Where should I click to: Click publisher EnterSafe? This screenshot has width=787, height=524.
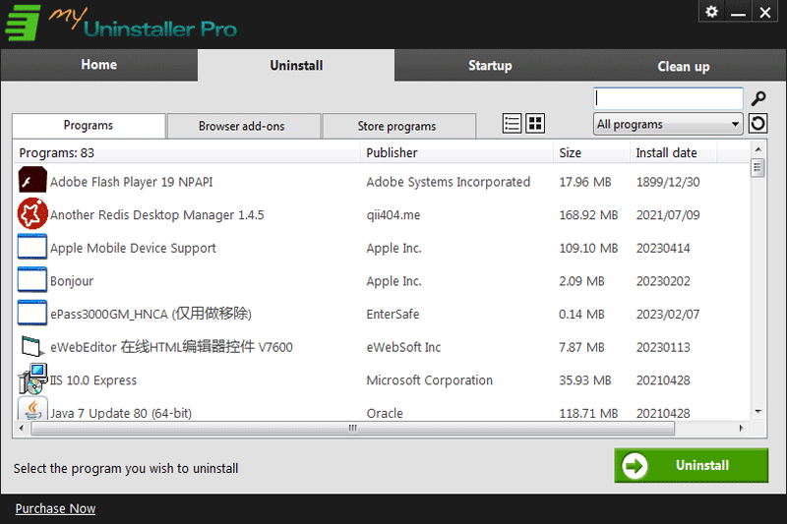point(393,314)
